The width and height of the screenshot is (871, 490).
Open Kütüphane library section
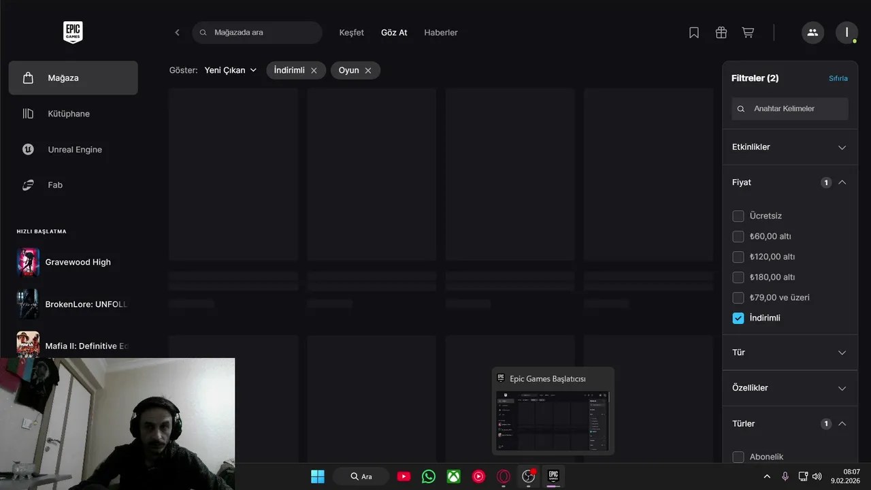click(x=73, y=114)
